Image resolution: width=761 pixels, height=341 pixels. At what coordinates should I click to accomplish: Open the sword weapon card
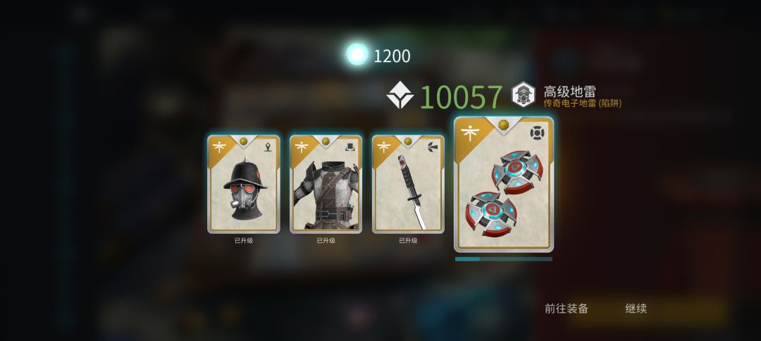tap(408, 184)
